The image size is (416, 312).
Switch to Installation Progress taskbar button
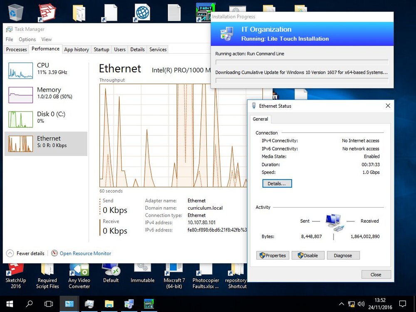tap(129, 304)
